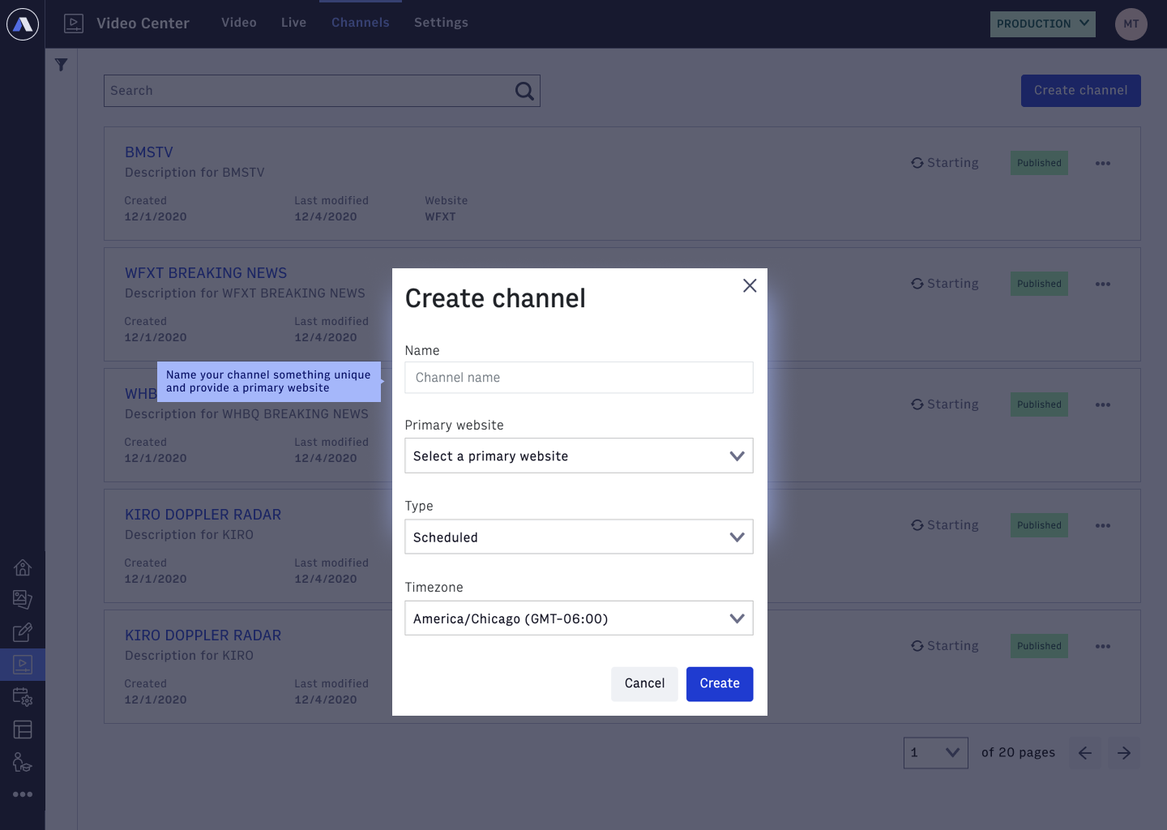Go to previous page arrow
Image resolution: width=1167 pixels, height=830 pixels.
(1085, 753)
